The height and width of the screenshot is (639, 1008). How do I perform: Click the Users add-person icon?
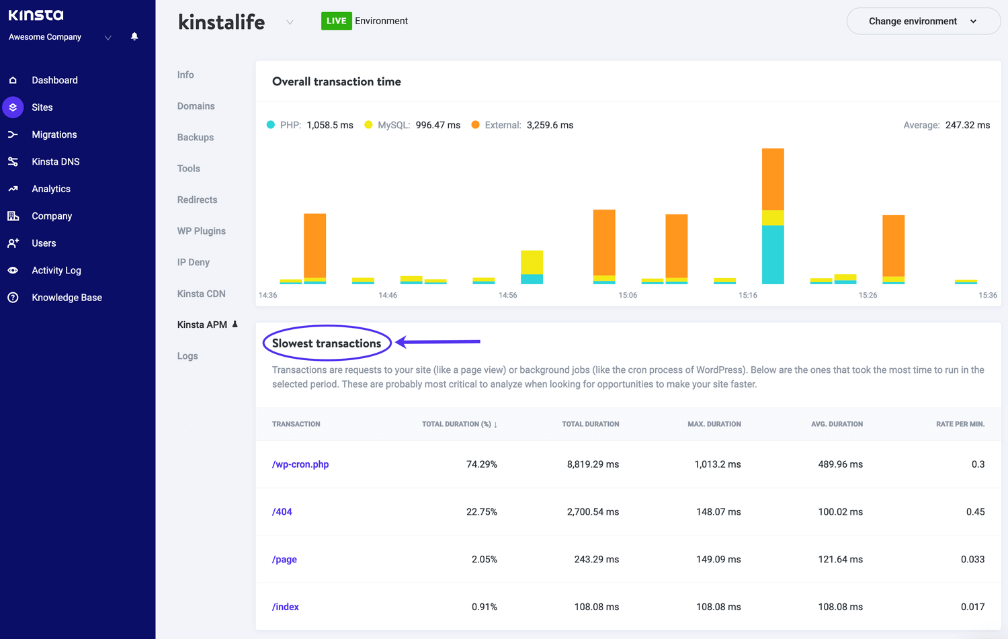tap(13, 243)
